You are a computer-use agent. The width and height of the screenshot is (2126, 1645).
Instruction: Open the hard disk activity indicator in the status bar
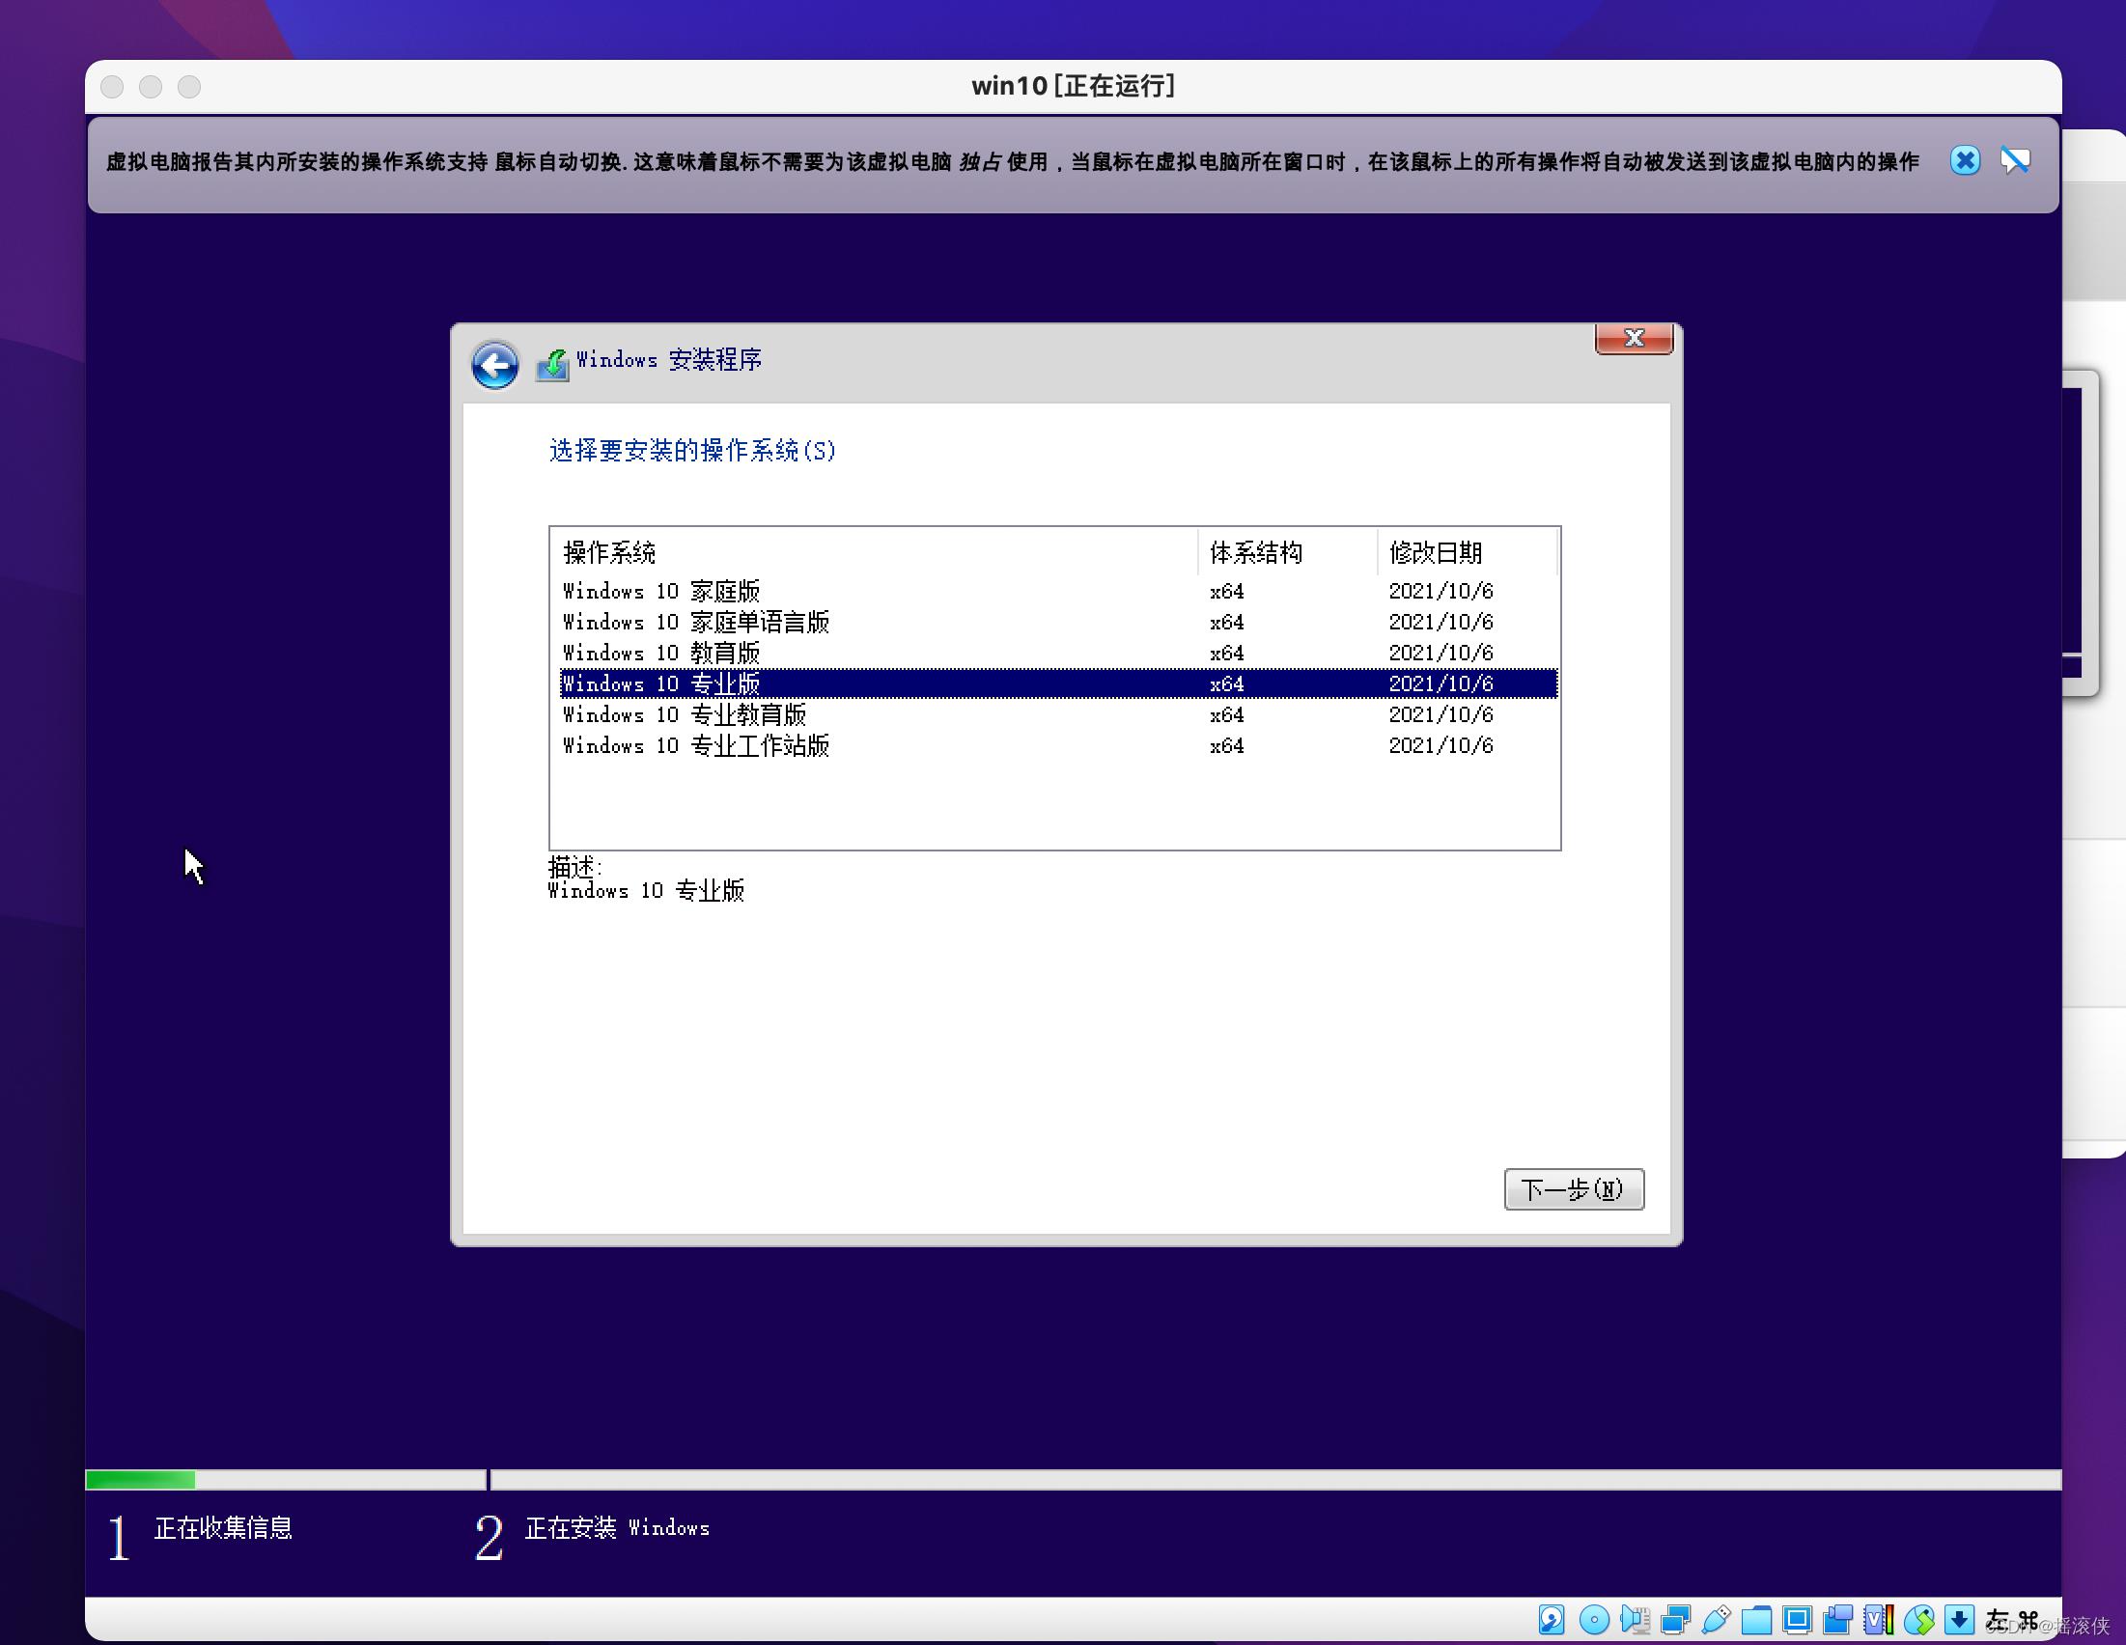tap(1552, 1620)
